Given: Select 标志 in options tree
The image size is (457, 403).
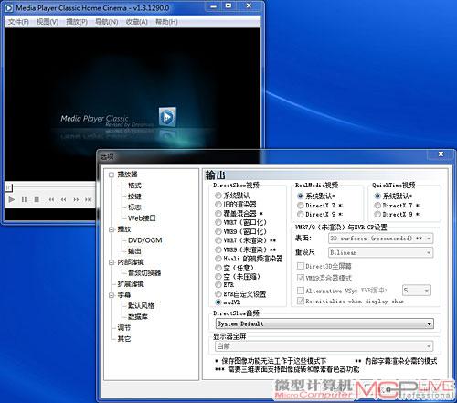Looking at the screenshot, I should point(134,207).
